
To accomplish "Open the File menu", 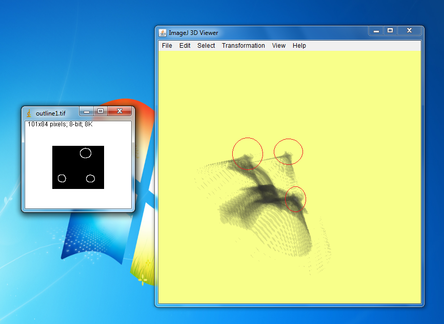I will click(x=167, y=46).
